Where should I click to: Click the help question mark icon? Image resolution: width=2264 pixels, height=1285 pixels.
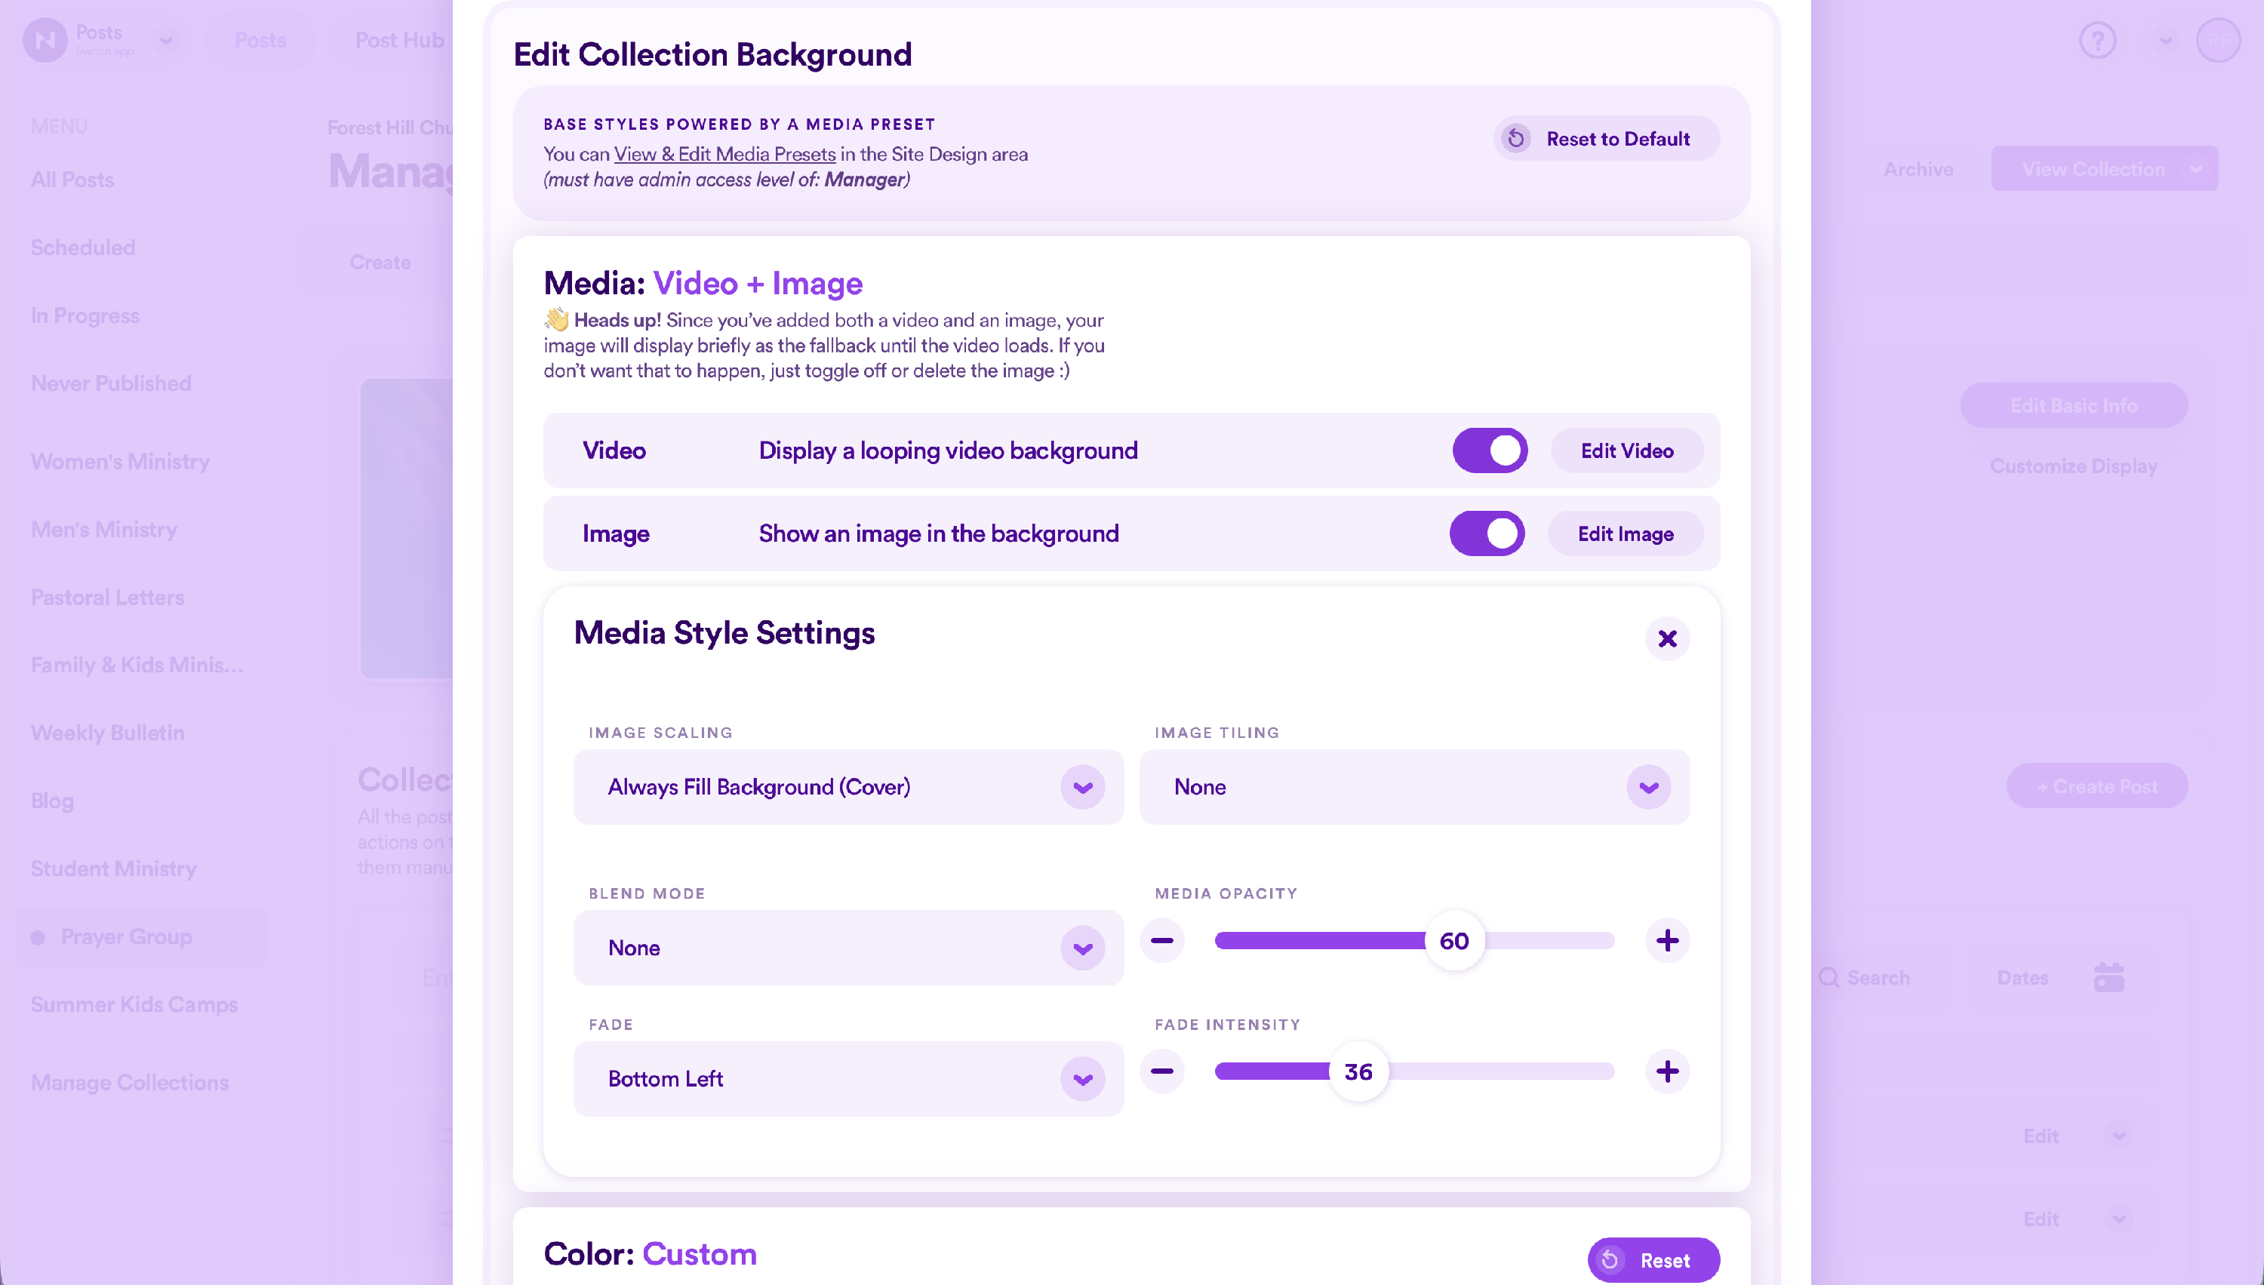coord(2097,41)
